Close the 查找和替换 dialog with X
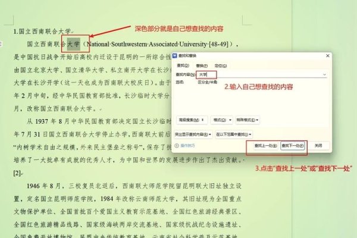 coord(328,55)
